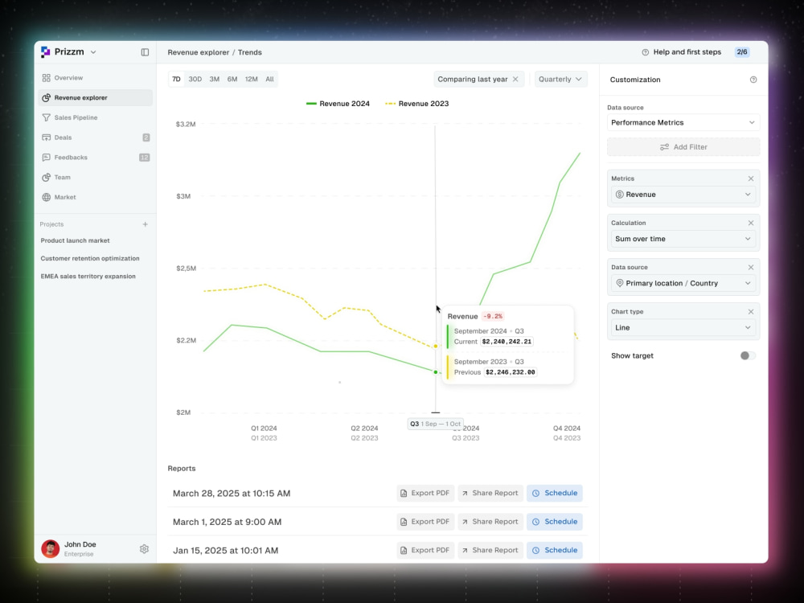Click previous value $2,246,232.00 in tooltip
The height and width of the screenshot is (603, 804).
[511, 372]
